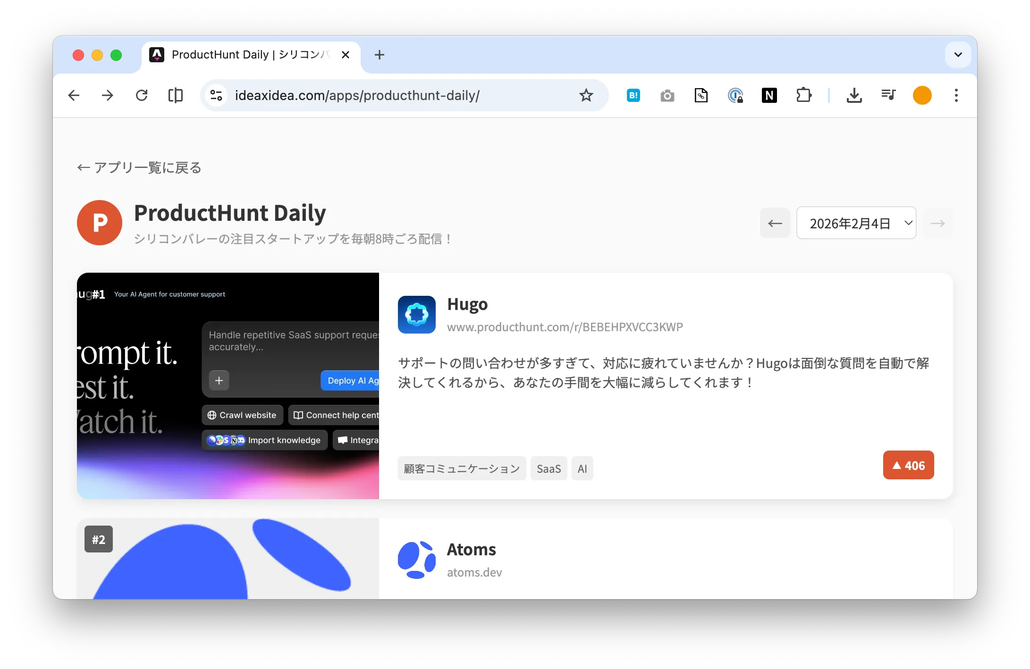Expand the tab search arrow
1030x669 pixels.
click(958, 55)
